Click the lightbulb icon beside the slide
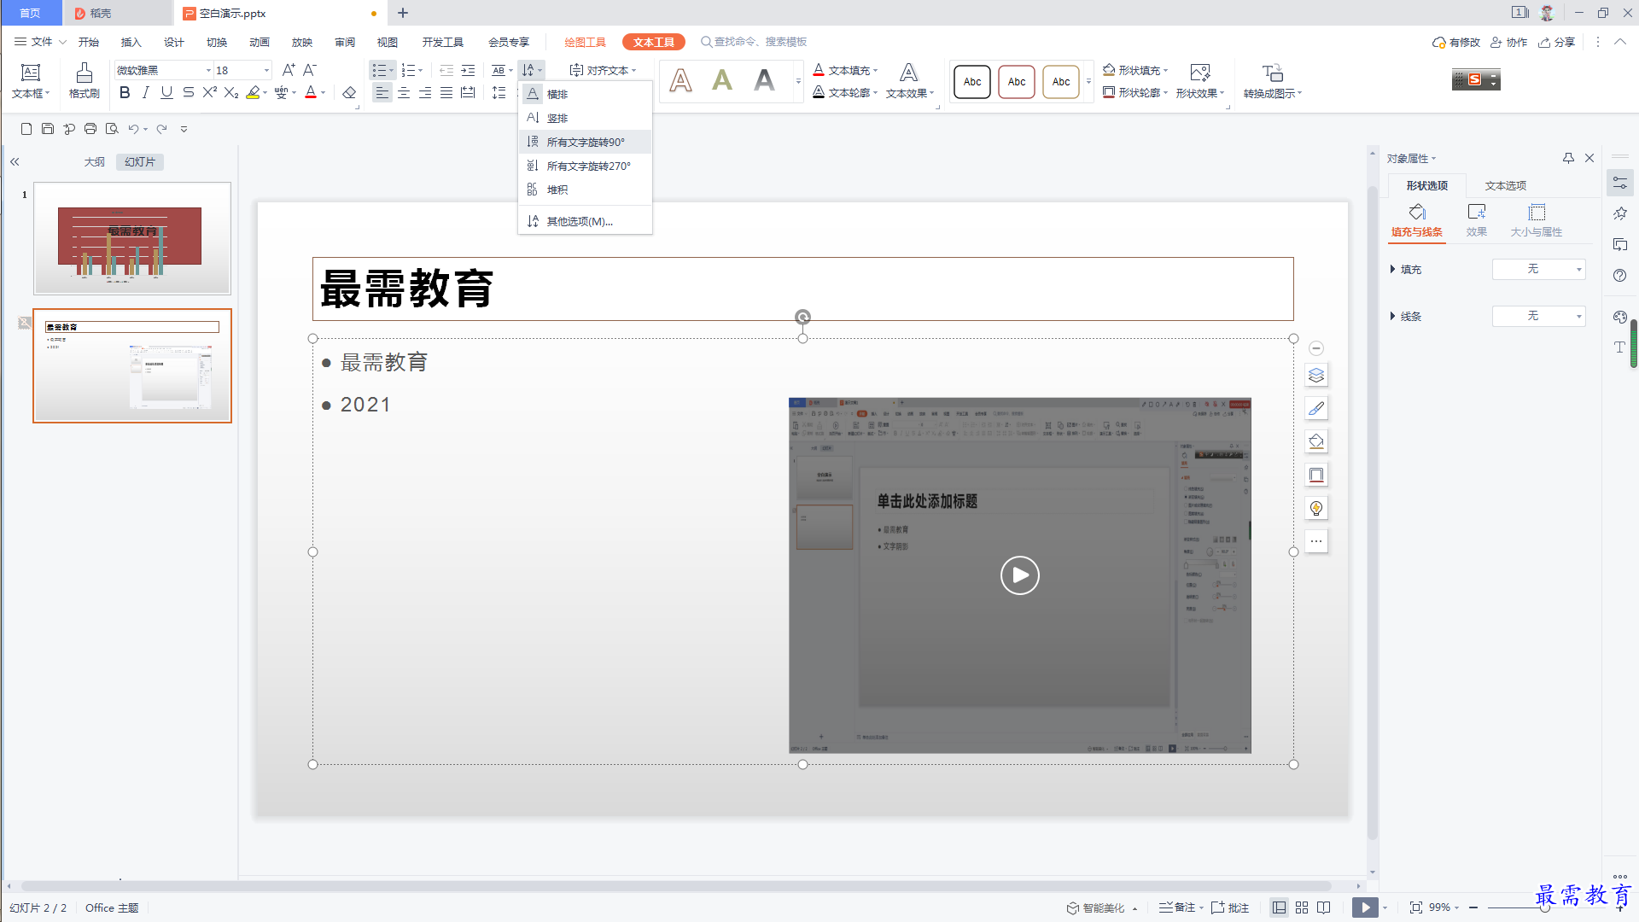Screen dimensions: 1639x922 pyautogui.click(x=1316, y=509)
